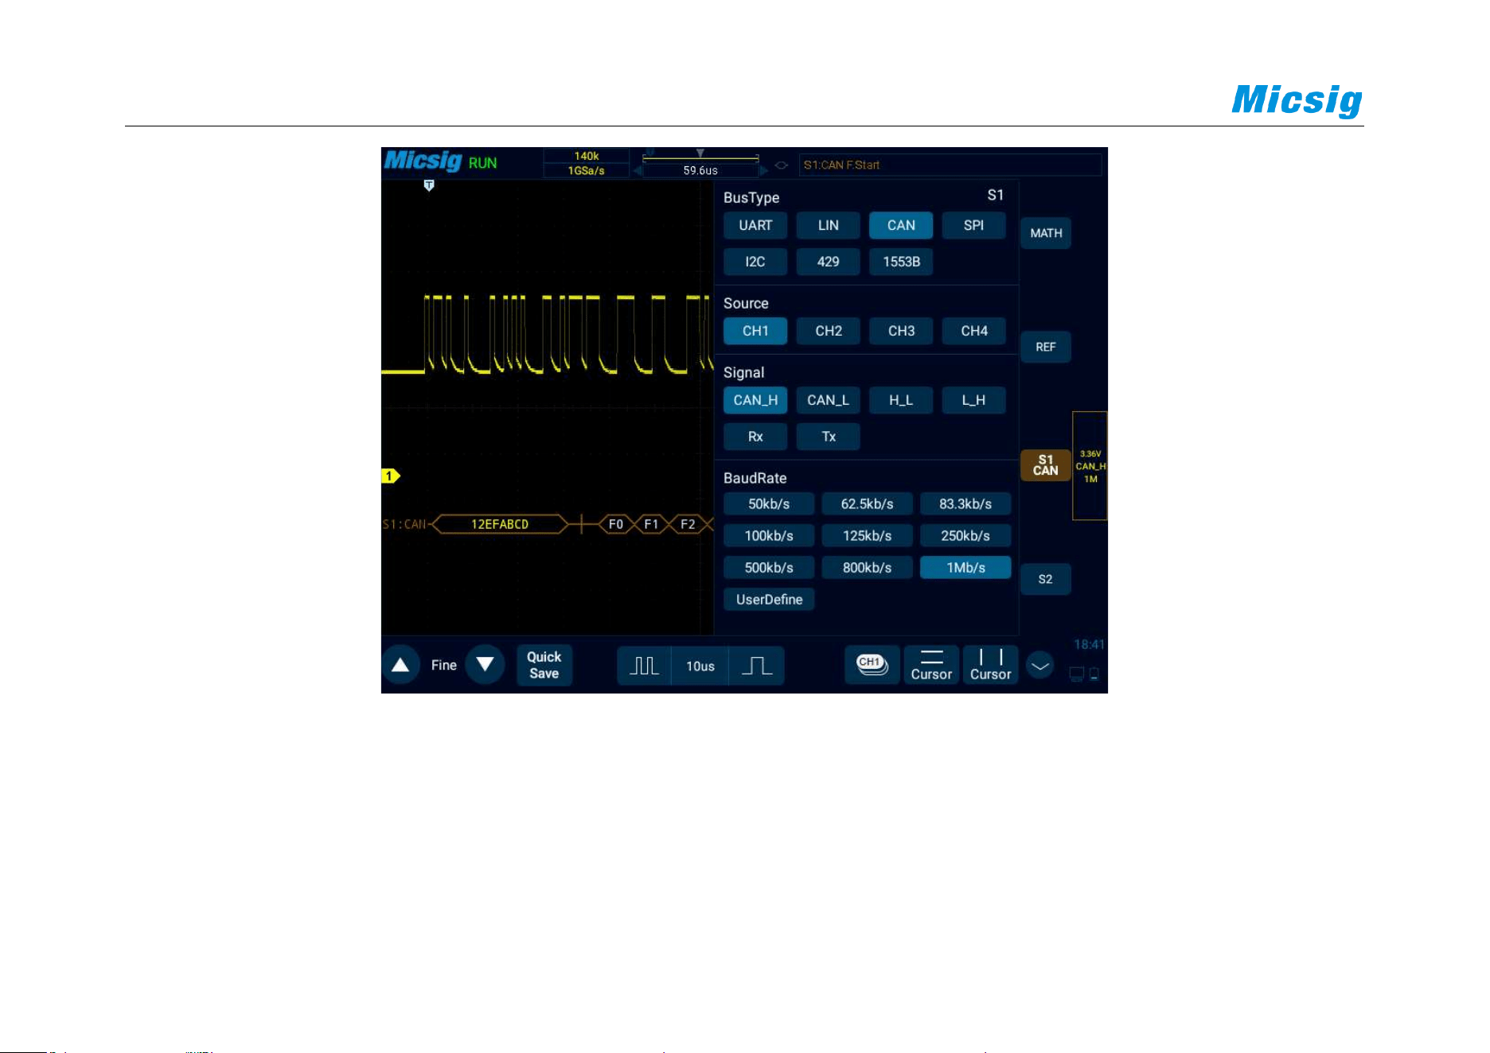Select 250kb/s baud rate
This screenshot has height=1053, width=1490.
tap(965, 536)
